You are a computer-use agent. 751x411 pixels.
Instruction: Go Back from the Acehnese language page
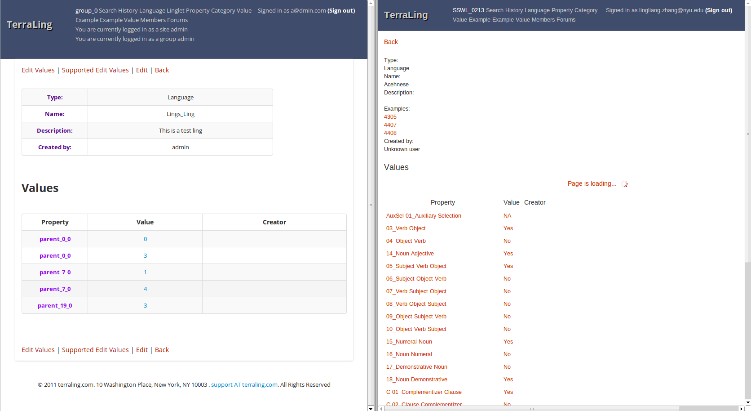coord(391,42)
